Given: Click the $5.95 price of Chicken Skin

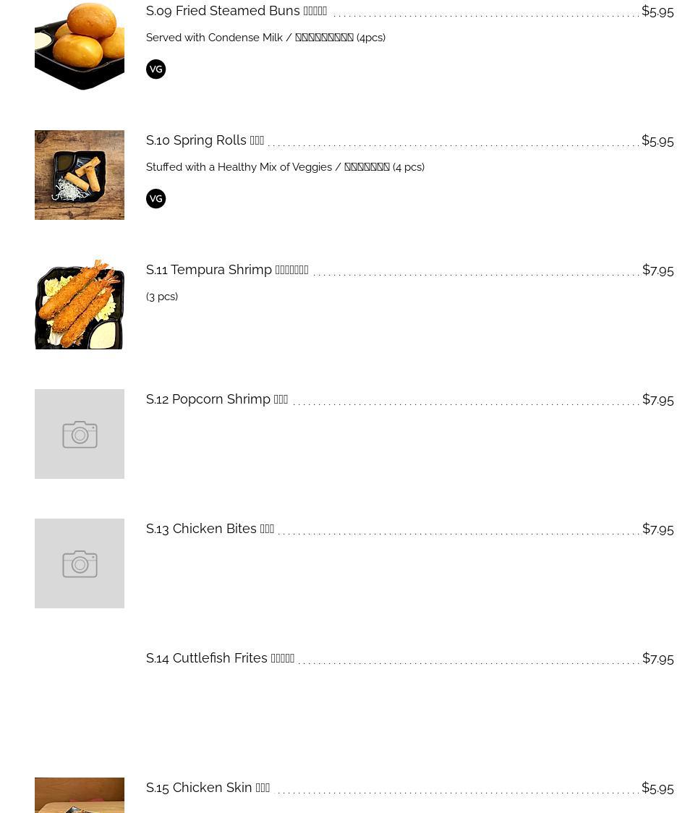Looking at the screenshot, I should pos(657,788).
